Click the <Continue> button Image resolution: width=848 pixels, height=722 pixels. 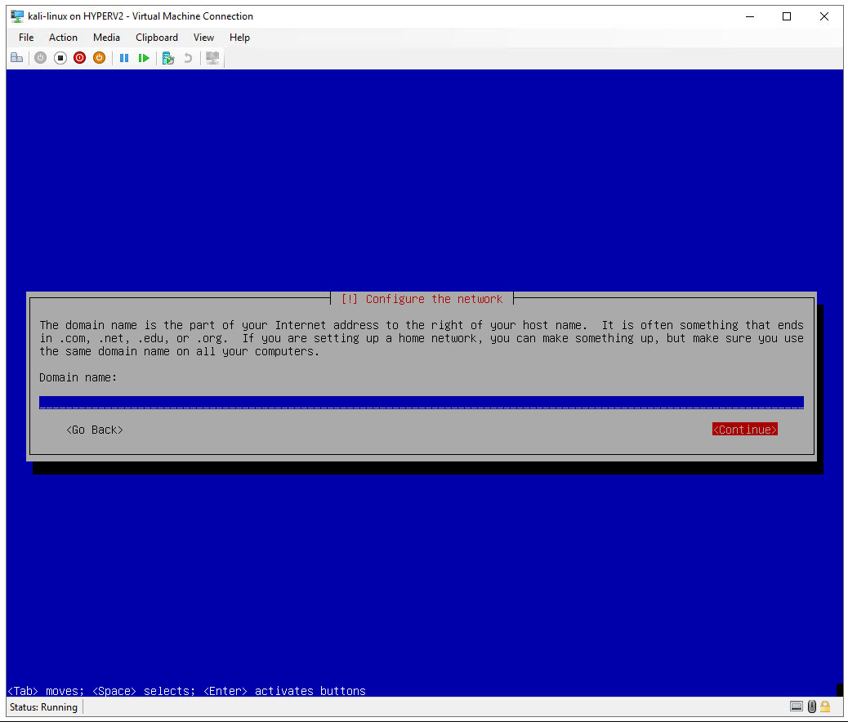tap(744, 430)
